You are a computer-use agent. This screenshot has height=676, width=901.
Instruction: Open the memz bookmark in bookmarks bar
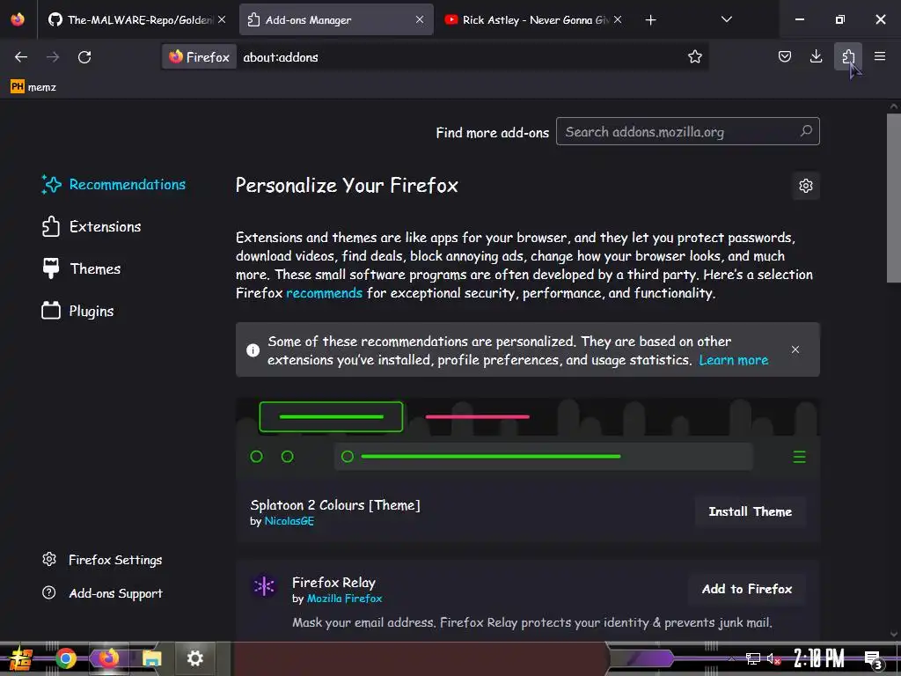coord(33,87)
